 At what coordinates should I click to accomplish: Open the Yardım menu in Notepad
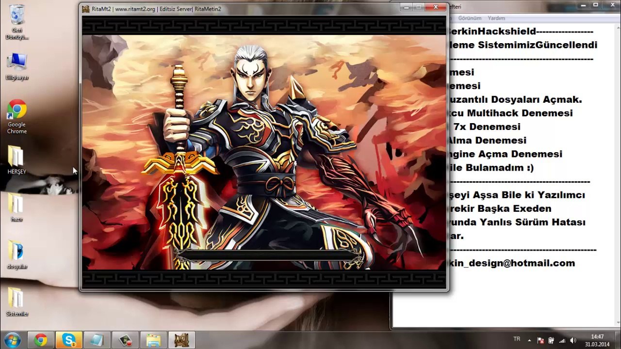coord(496,18)
